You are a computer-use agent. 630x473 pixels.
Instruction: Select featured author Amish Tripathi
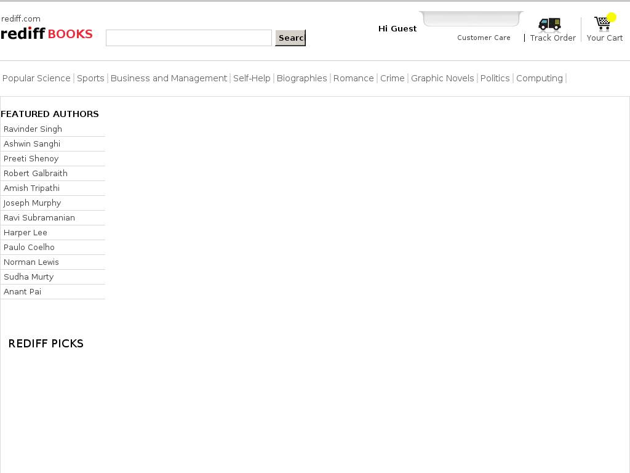coord(31,188)
